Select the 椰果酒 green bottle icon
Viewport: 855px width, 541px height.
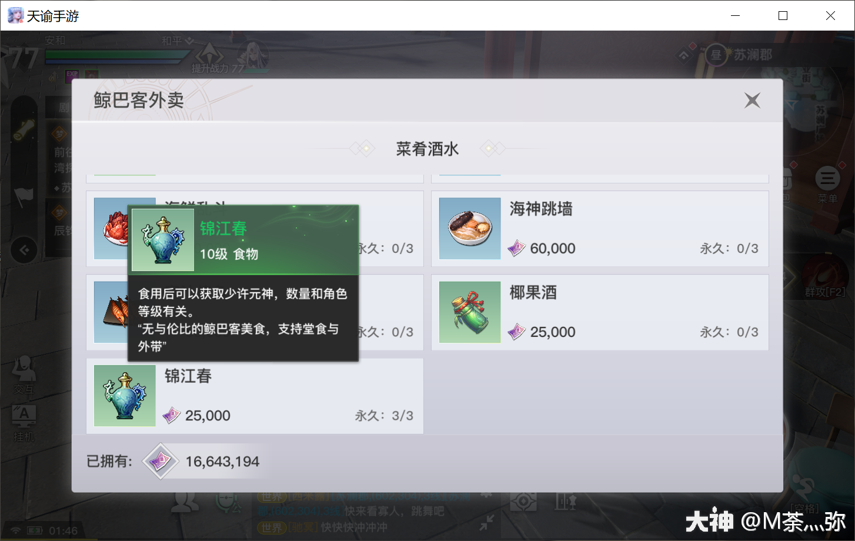tap(470, 312)
